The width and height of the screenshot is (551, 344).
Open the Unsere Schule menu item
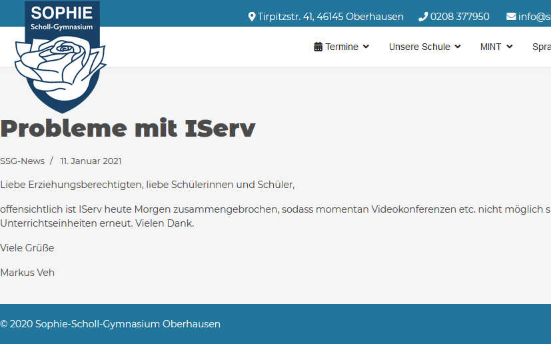pos(420,47)
